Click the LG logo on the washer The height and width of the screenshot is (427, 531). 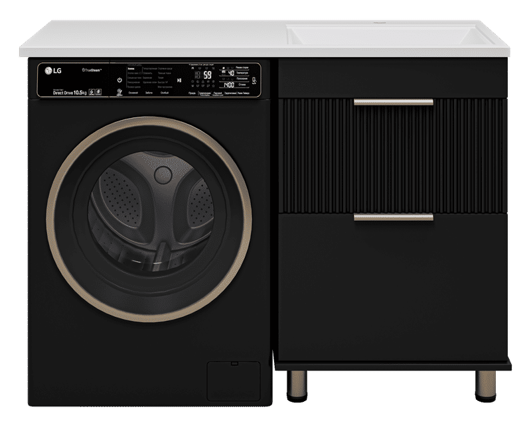(x=53, y=71)
